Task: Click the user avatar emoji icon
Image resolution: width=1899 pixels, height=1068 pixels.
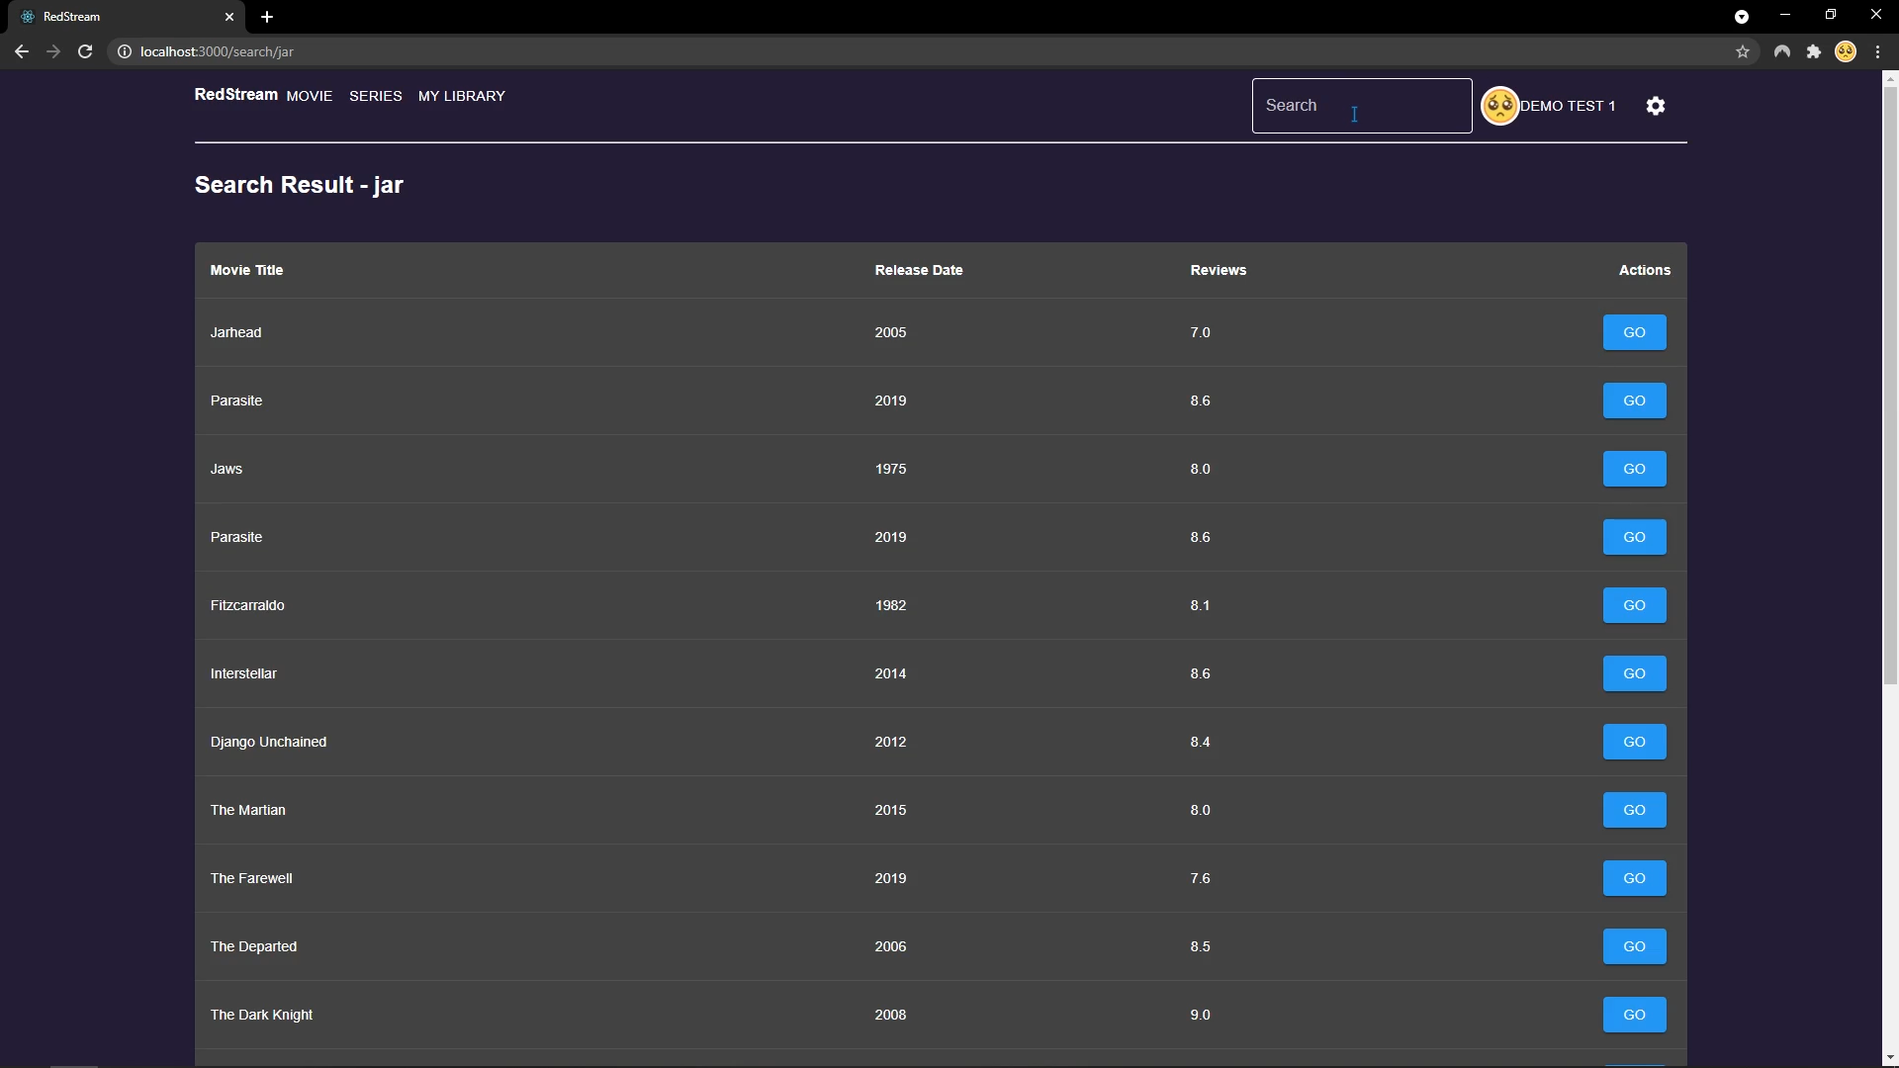Action: point(1499,106)
